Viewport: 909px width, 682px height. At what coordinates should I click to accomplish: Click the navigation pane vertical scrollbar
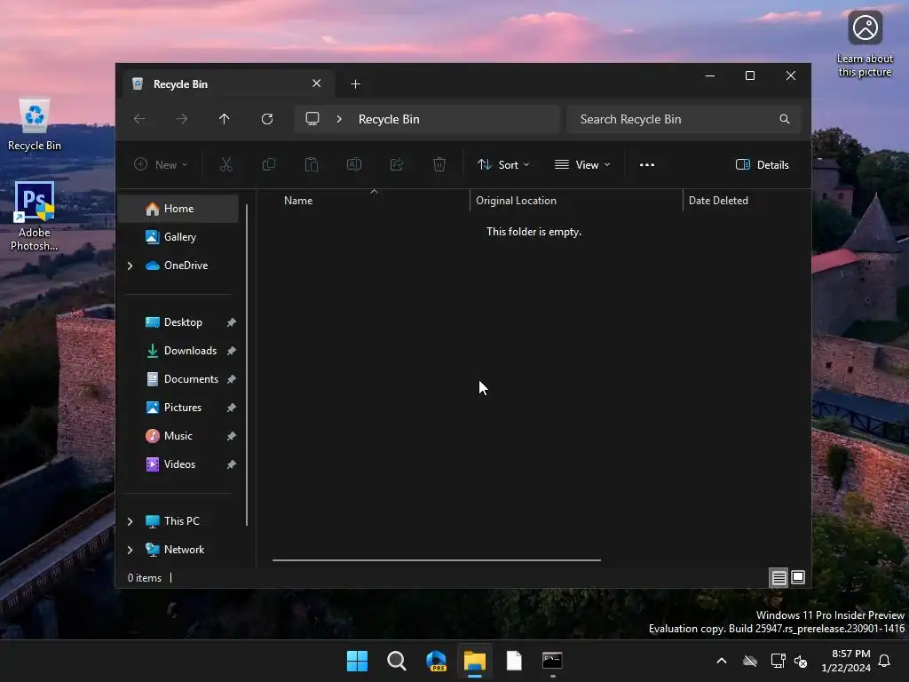tap(247, 365)
